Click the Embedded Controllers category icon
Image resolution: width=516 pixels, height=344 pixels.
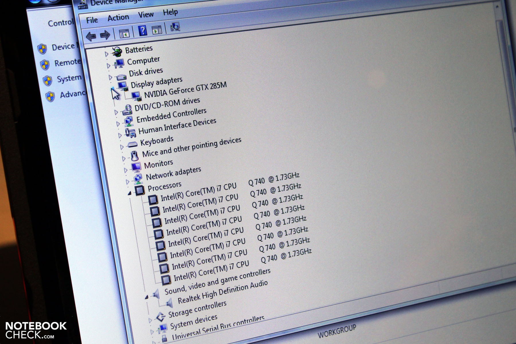(x=129, y=121)
